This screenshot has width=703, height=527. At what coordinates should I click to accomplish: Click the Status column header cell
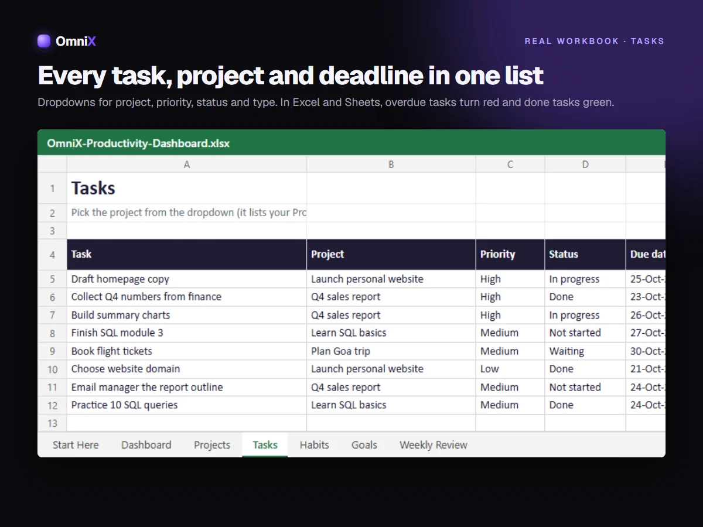tap(585, 255)
